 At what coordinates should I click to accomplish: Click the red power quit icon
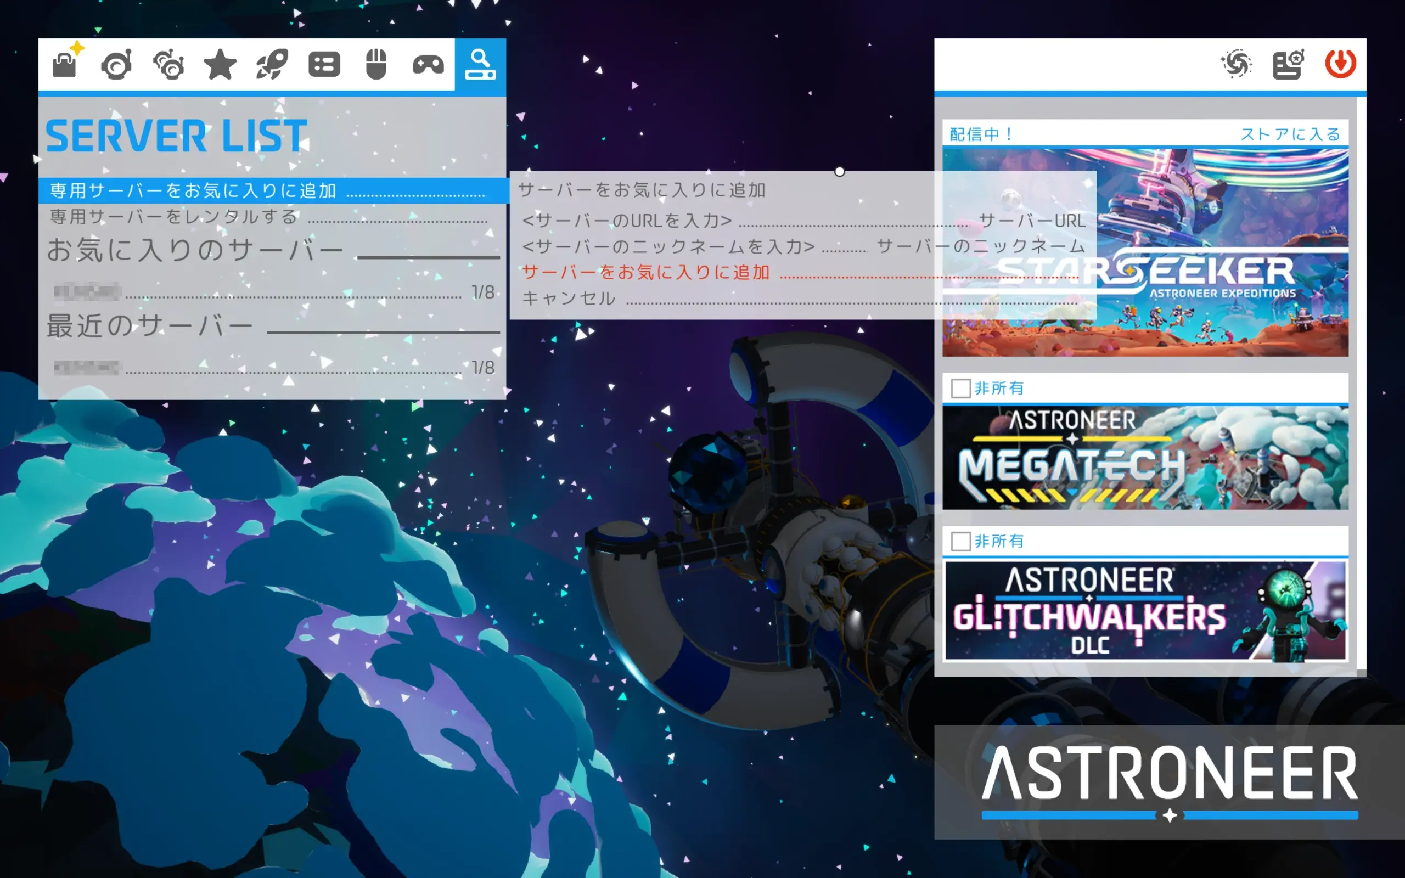1340,63
